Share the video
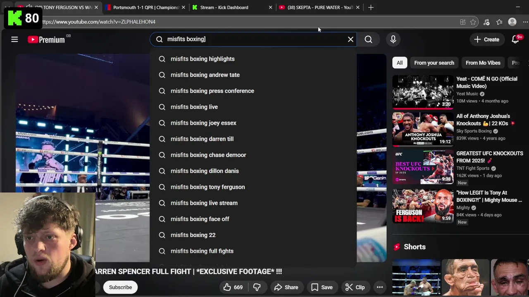529x297 pixels. (286, 287)
